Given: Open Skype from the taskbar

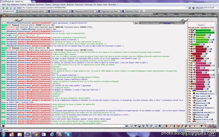Looking at the screenshot, I should coord(68,134).
